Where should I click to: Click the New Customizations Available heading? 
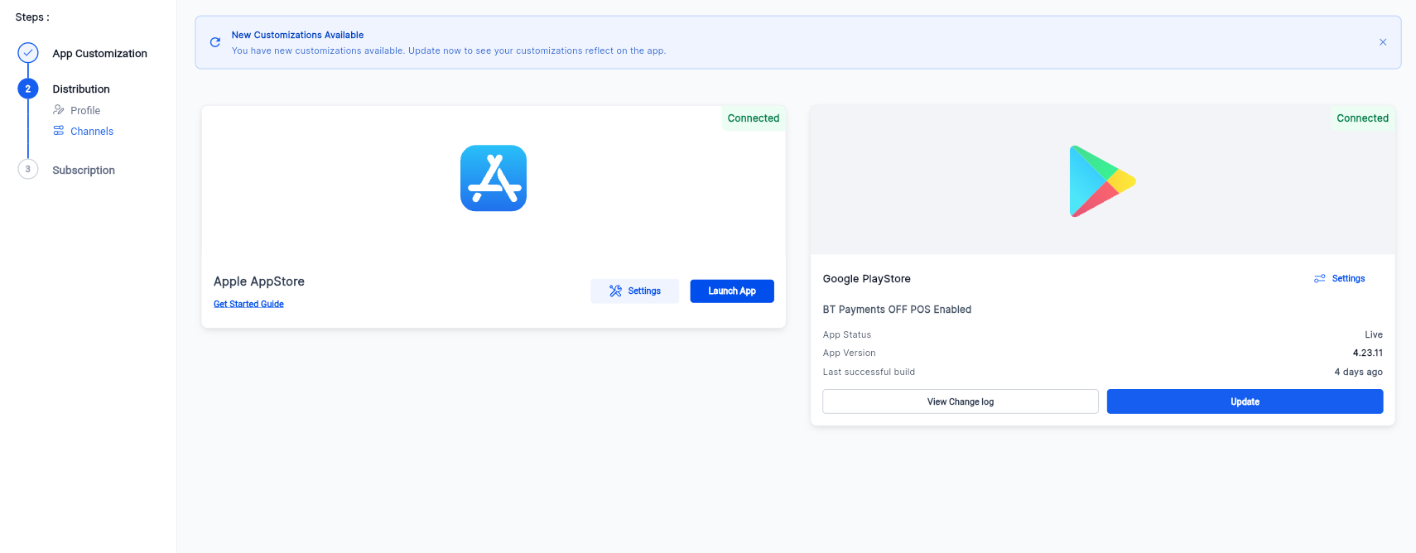click(x=297, y=35)
